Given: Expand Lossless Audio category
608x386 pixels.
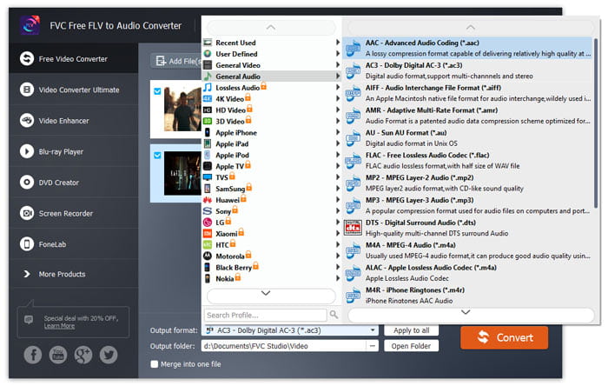Looking at the screenshot, I should pos(271,87).
